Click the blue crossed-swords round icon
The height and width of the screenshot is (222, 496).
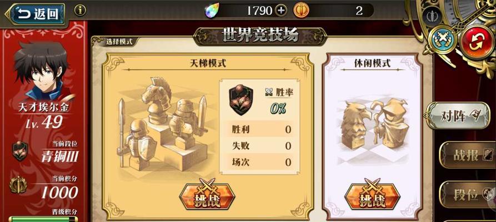(442, 40)
